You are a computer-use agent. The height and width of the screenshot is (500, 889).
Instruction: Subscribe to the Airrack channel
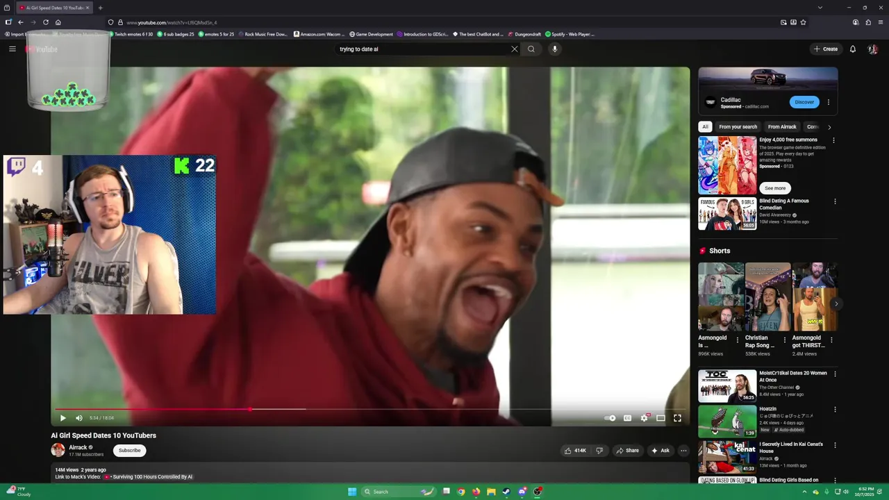coord(129,451)
